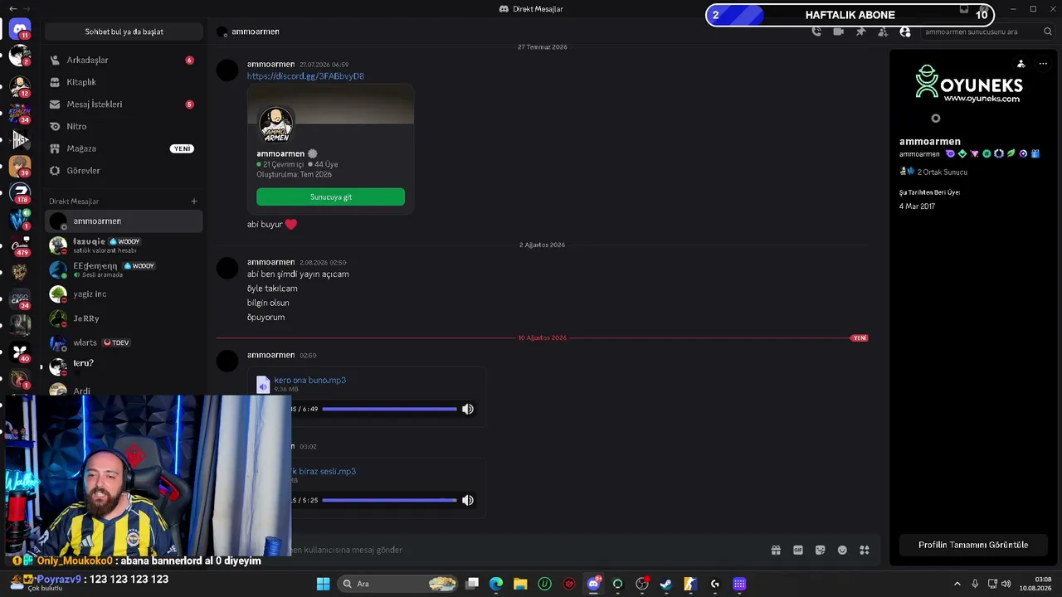Image resolution: width=1062 pixels, height=597 pixels.
Task: Click Profilin Tamamını Görüntüle button
Action: pyautogui.click(x=973, y=545)
